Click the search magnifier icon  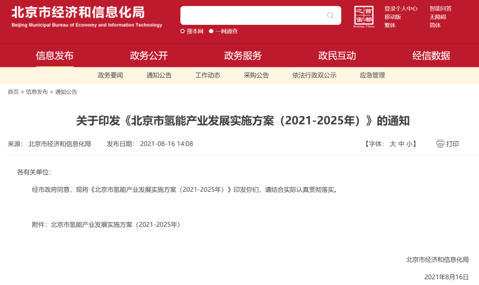coord(330,15)
